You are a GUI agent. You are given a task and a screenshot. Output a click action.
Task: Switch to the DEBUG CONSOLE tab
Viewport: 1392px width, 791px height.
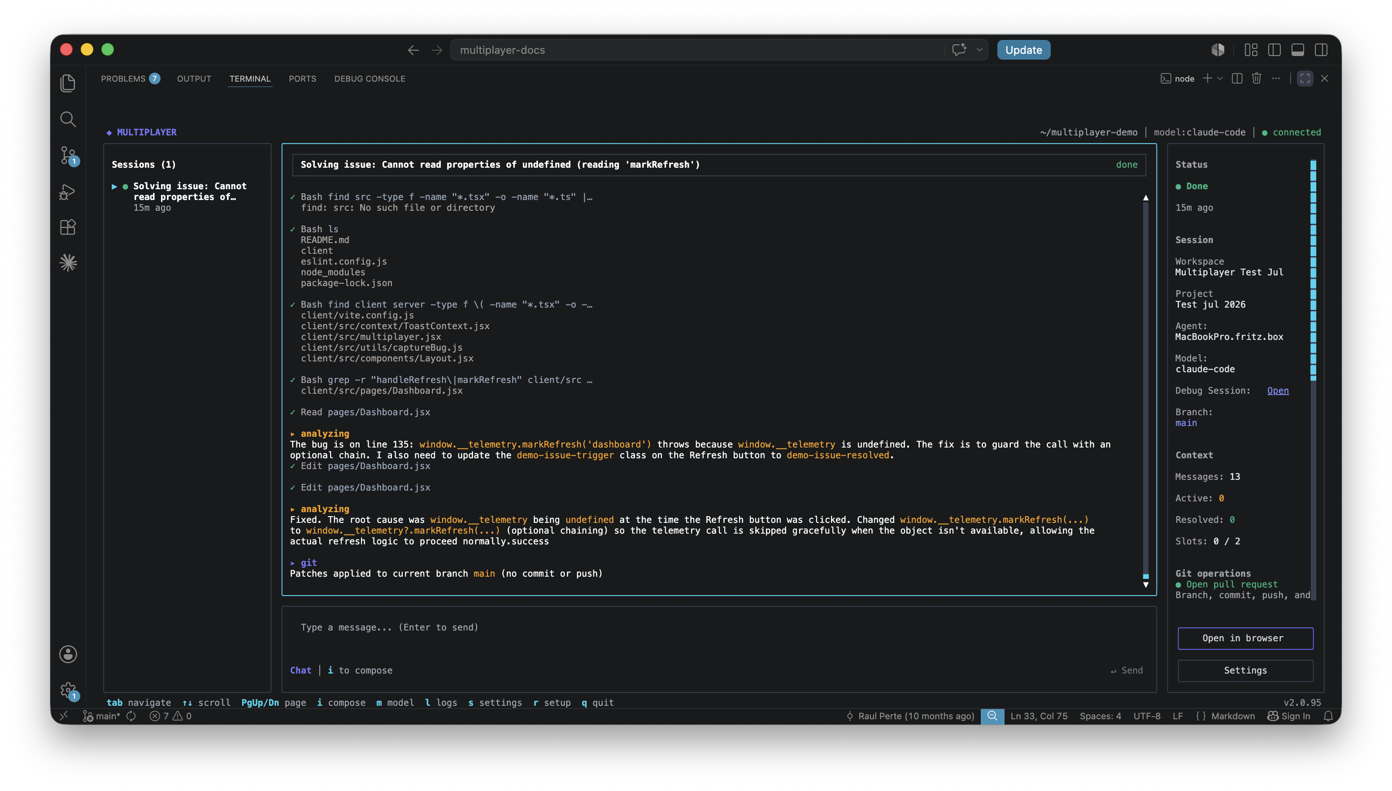(370, 79)
